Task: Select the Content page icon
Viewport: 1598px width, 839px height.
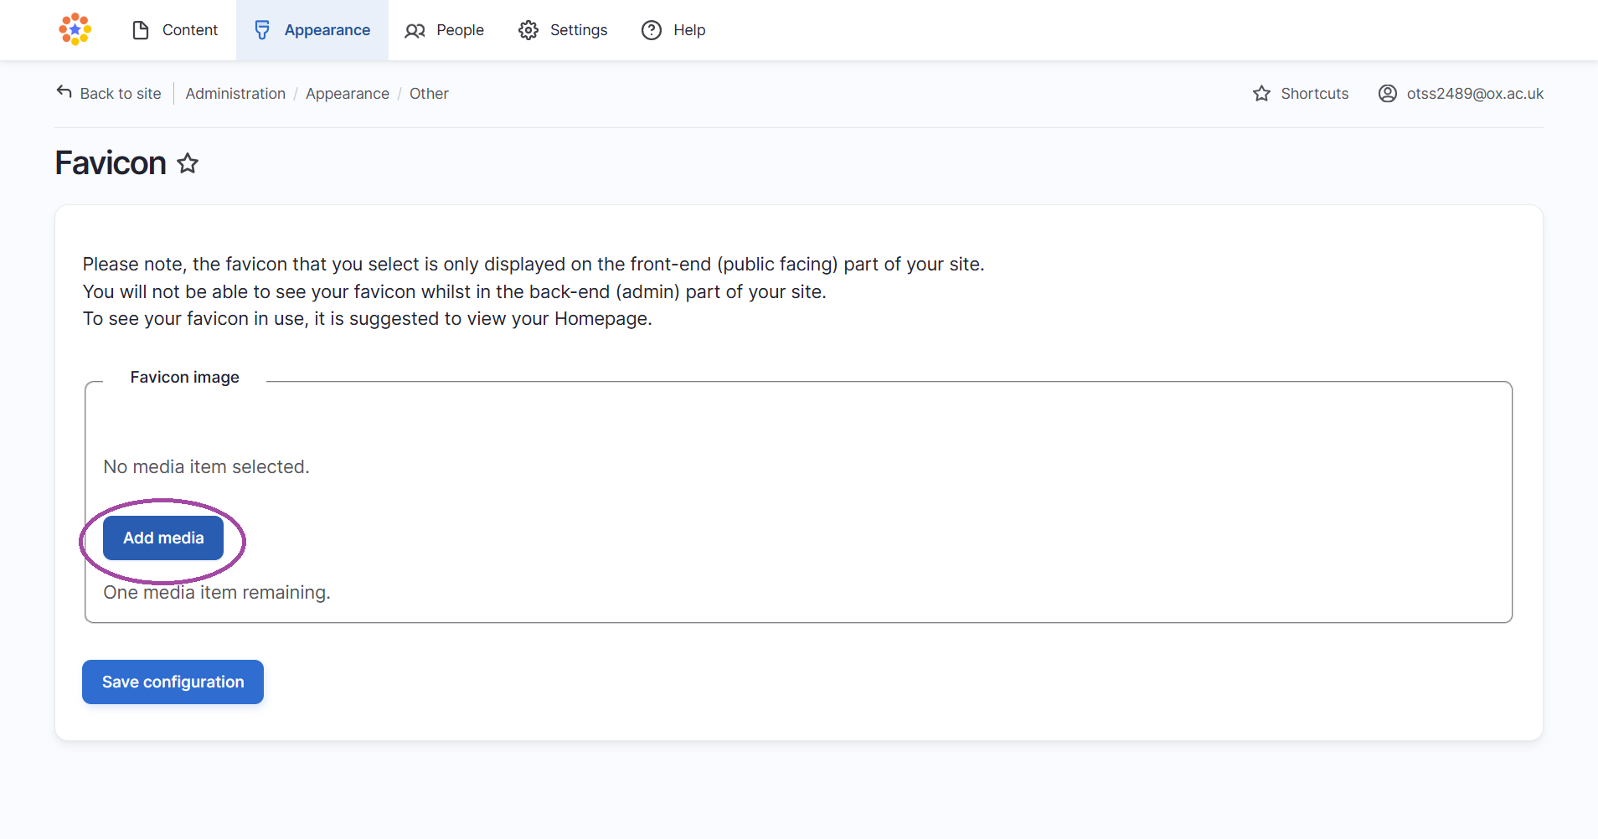Action: [141, 29]
